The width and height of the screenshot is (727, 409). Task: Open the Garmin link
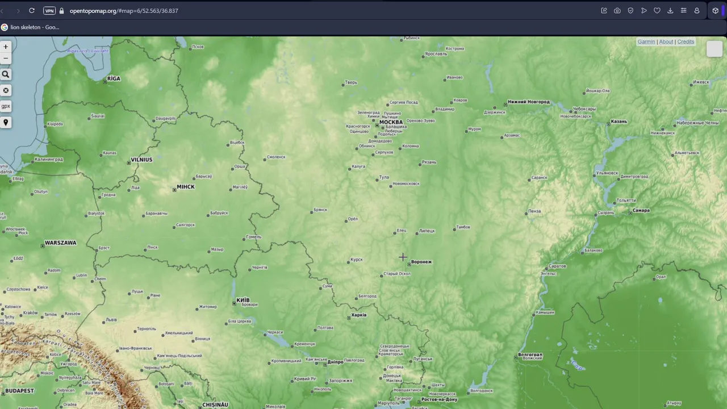(x=646, y=42)
